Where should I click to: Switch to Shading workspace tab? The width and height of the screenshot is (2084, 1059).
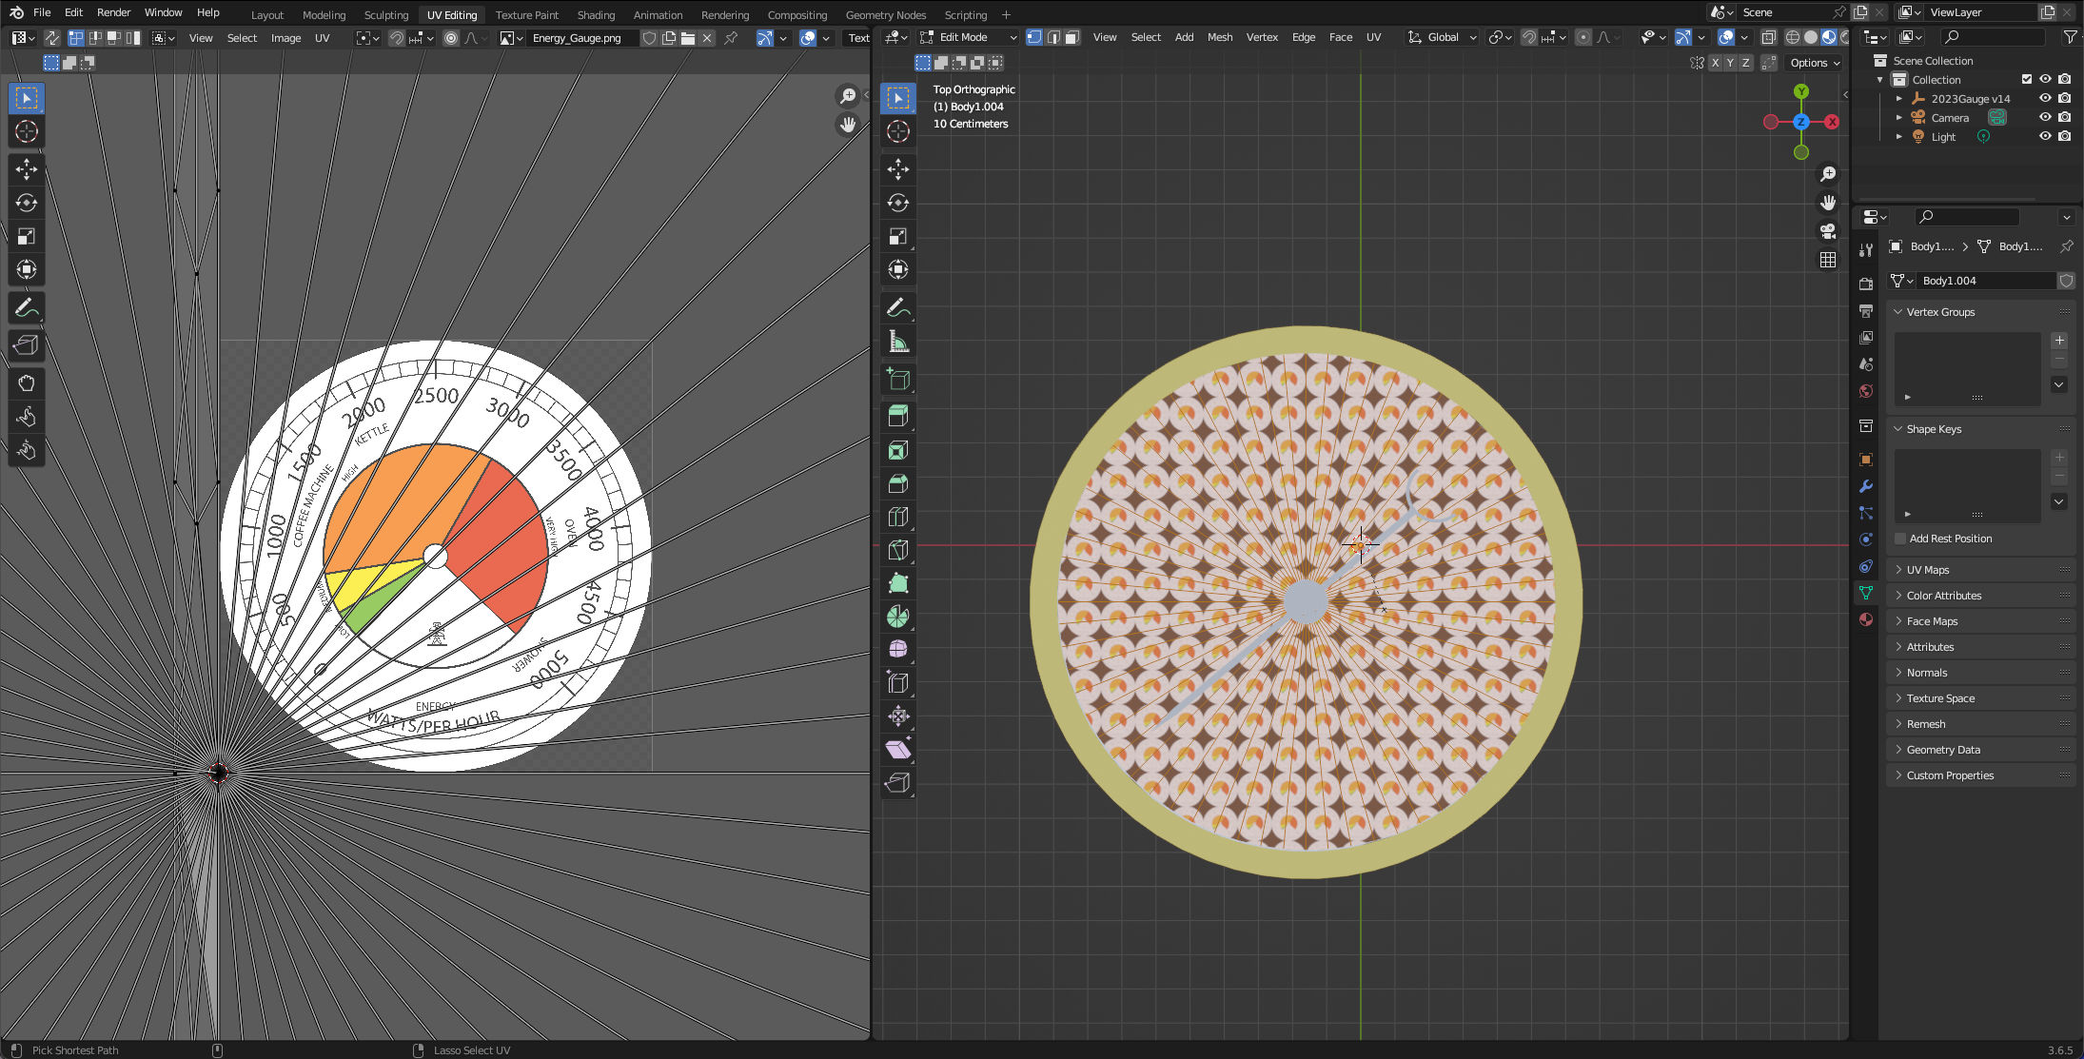[596, 14]
